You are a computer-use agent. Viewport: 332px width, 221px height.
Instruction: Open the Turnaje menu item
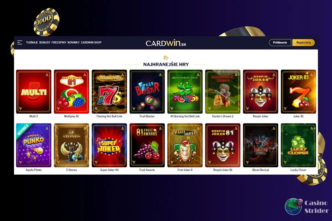tap(32, 43)
